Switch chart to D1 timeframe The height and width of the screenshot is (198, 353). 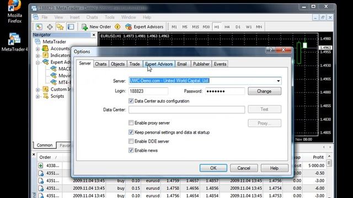pos(238,27)
